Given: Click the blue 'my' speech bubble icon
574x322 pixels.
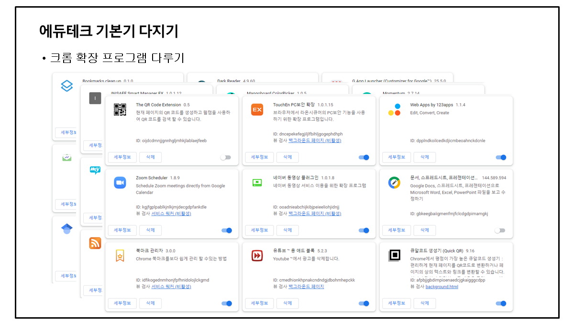Looking at the screenshot, I should (95, 170).
